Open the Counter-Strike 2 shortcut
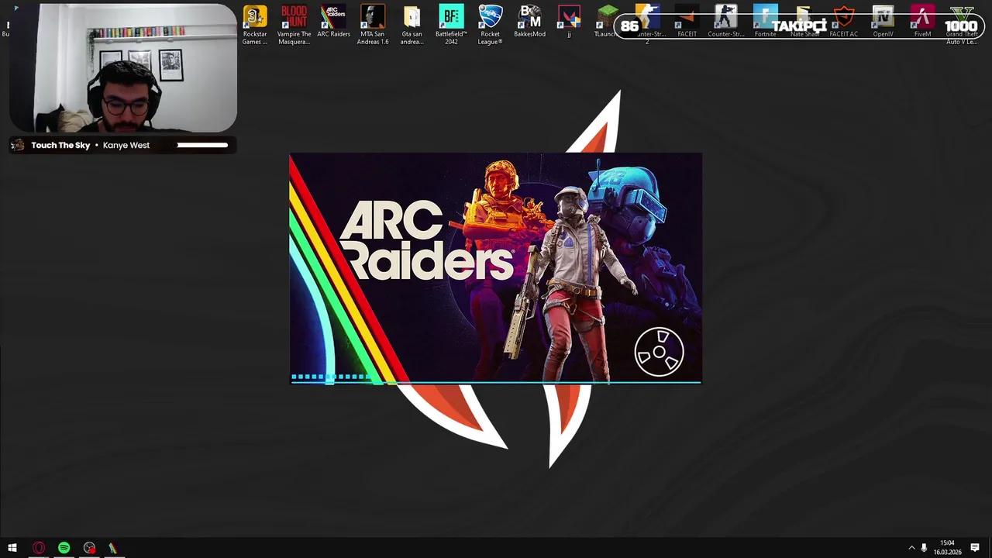This screenshot has height=558, width=992. tap(647, 17)
